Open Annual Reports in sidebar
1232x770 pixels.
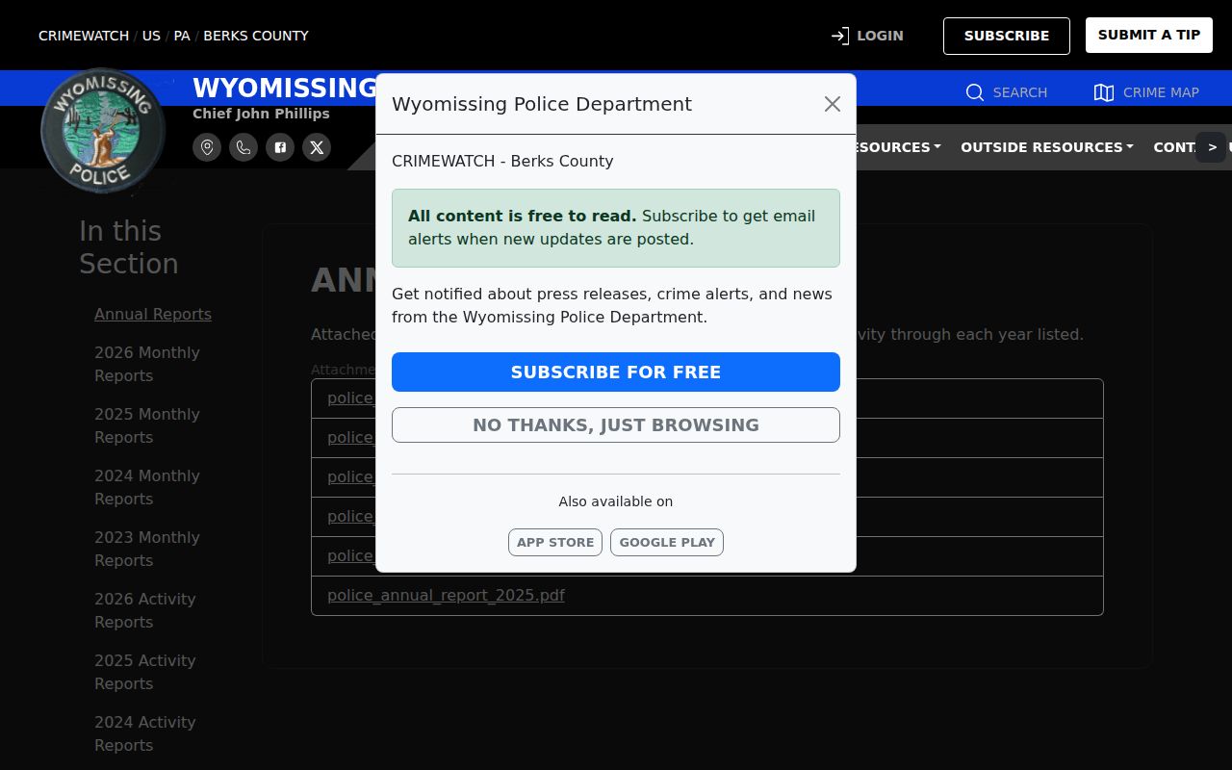[x=153, y=314]
